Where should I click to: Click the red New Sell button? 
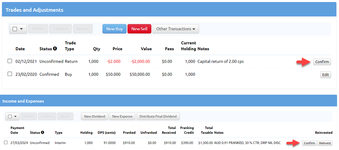point(139,29)
